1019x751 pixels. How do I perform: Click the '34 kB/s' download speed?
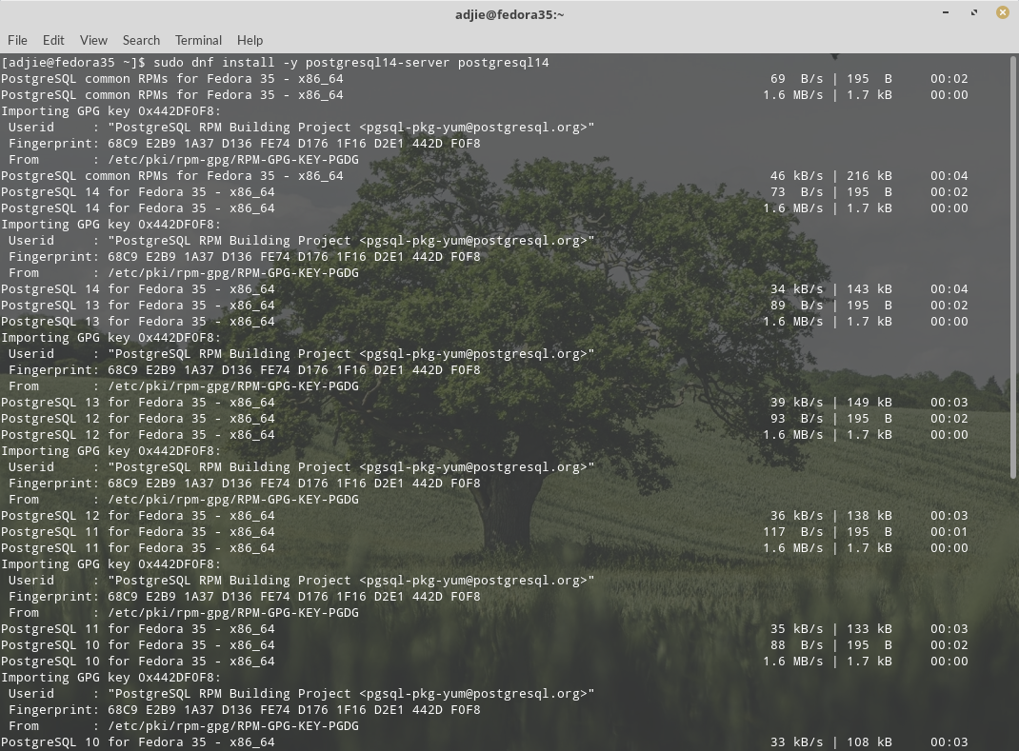click(797, 289)
